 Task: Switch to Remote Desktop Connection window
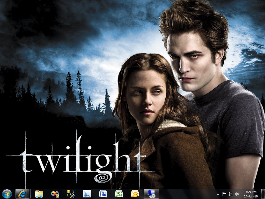pos(151,194)
